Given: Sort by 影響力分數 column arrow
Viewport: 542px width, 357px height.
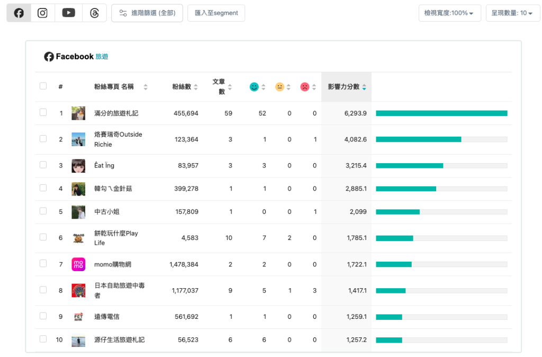Looking at the screenshot, I should (x=364, y=87).
